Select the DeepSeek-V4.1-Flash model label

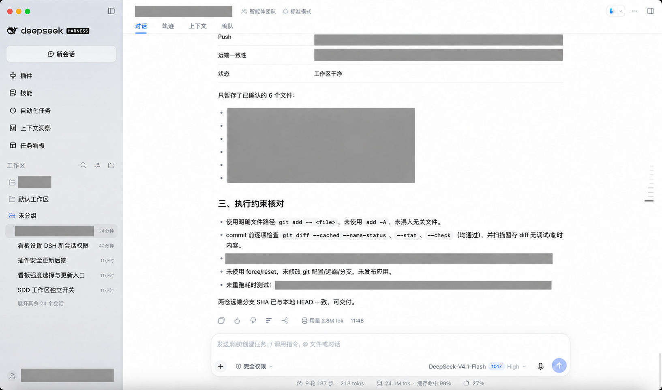tap(457, 367)
